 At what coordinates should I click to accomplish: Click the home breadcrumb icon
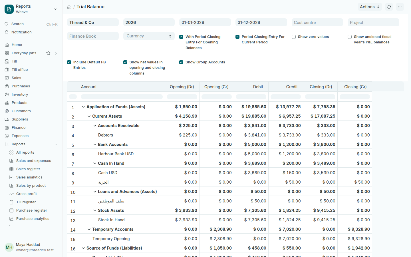point(69,7)
